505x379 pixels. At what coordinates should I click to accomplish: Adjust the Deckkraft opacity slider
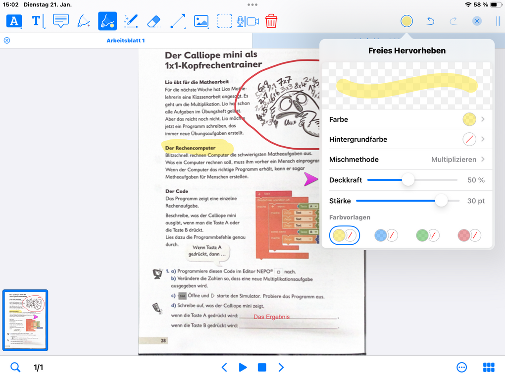[x=408, y=180]
